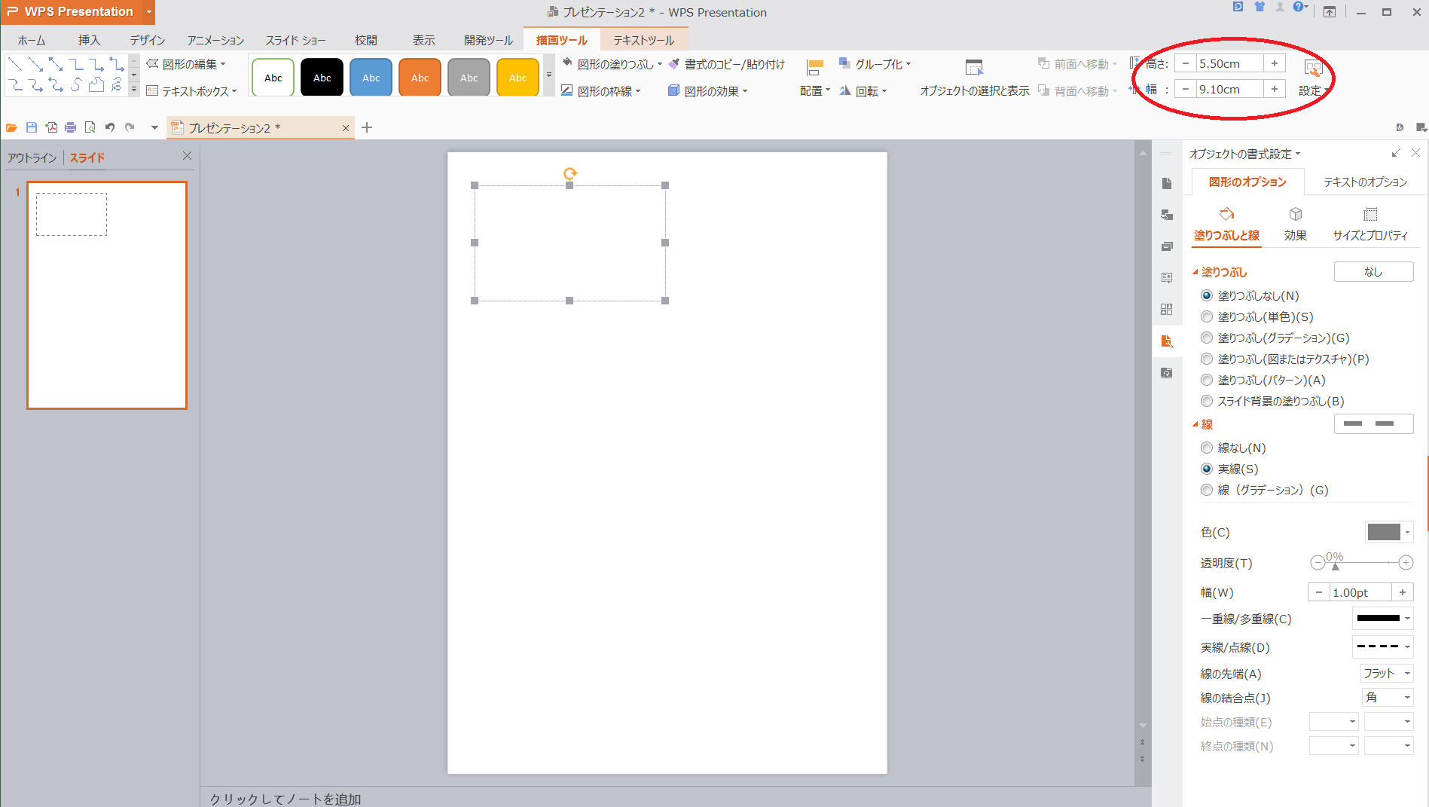The width and height of the screenshot is (1429, 807).
Task: Close the slide outline panel
Action: (x=187, y=156)
